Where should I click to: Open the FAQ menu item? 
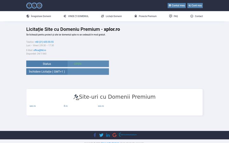click(x=176, y=16)
